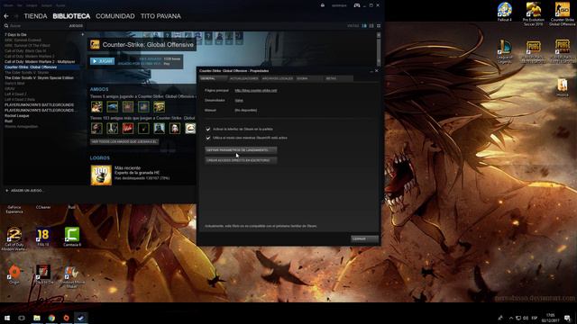The width and height of the screenshot is (577, 324).
Task: Click the taskbar clock
Action: [x=551, y=318]
